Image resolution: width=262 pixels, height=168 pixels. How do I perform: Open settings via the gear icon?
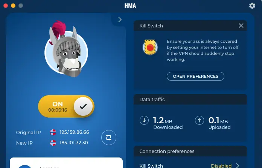coord(252,6)
